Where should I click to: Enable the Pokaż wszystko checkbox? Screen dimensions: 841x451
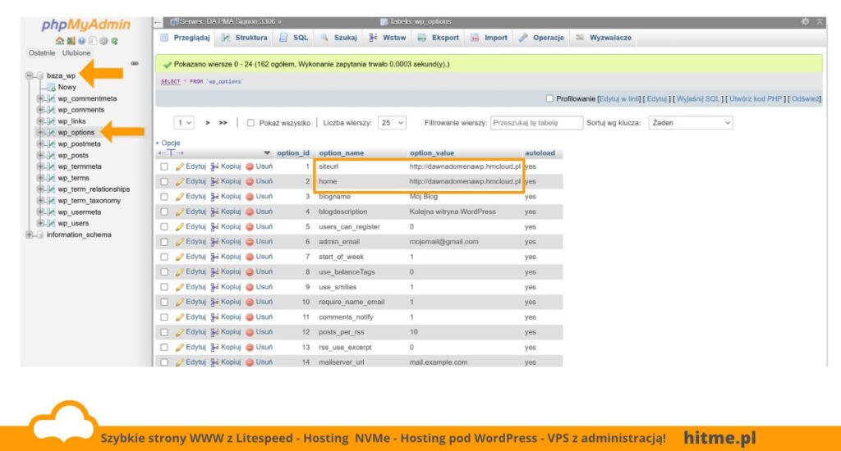(x=250, y=123)
